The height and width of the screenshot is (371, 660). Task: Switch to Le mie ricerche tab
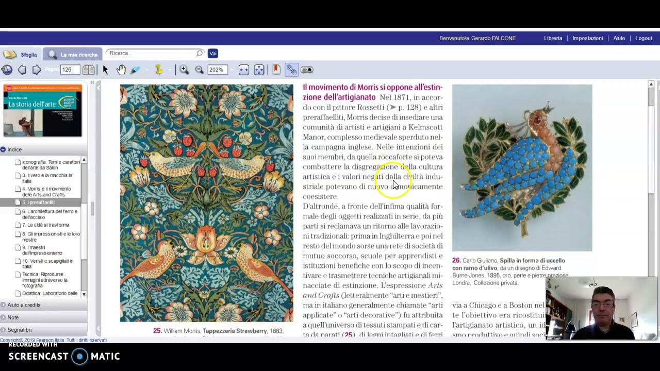[x=73, y=54]
